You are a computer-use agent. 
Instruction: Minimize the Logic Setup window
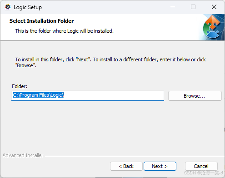click(173, 7)
